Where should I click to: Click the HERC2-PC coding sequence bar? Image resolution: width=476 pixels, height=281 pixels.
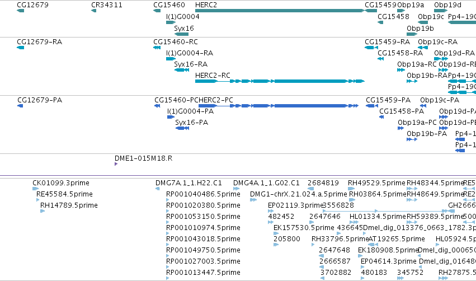click(279, 106)
